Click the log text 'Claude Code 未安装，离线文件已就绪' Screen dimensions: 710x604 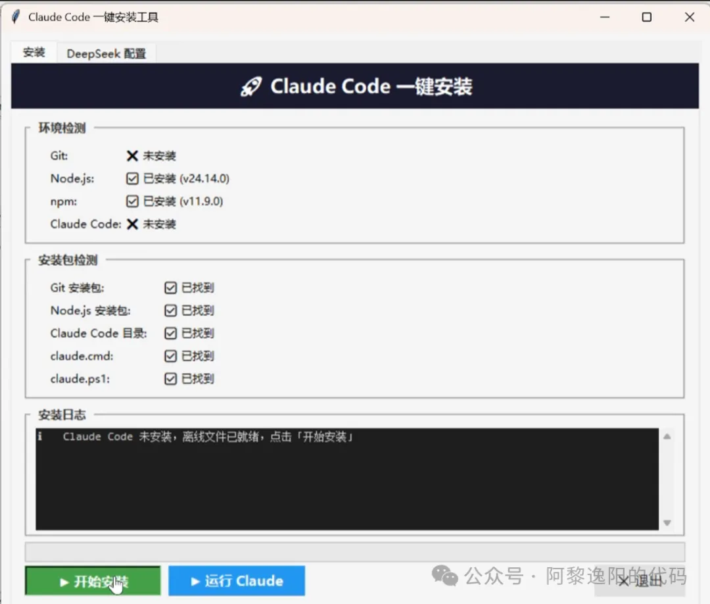coord(161,437)
